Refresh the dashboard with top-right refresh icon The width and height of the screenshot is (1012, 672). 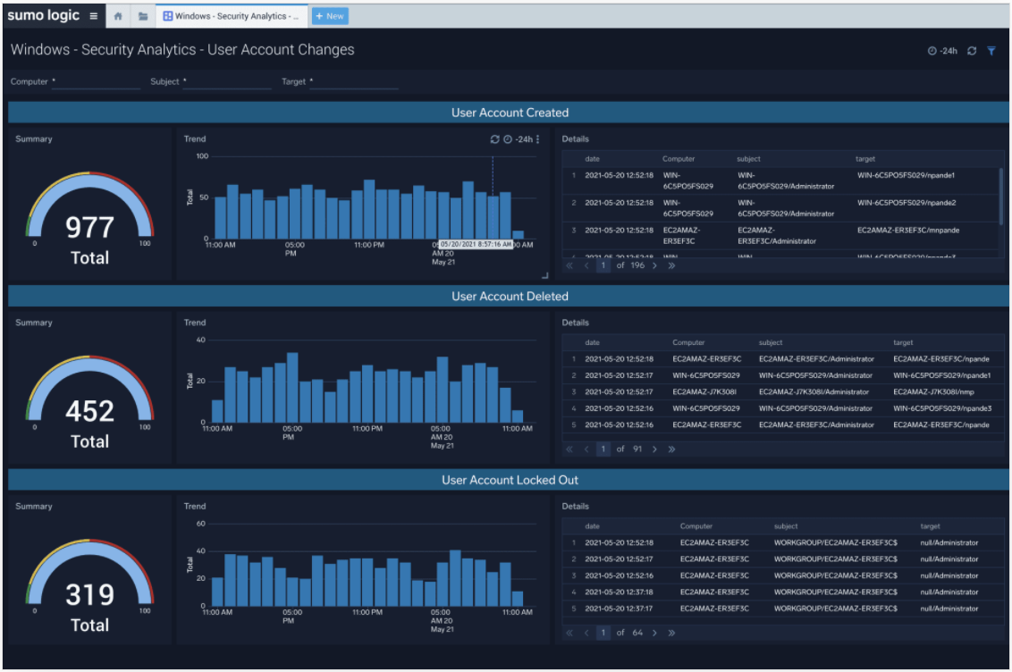click(x=972, y=51)
